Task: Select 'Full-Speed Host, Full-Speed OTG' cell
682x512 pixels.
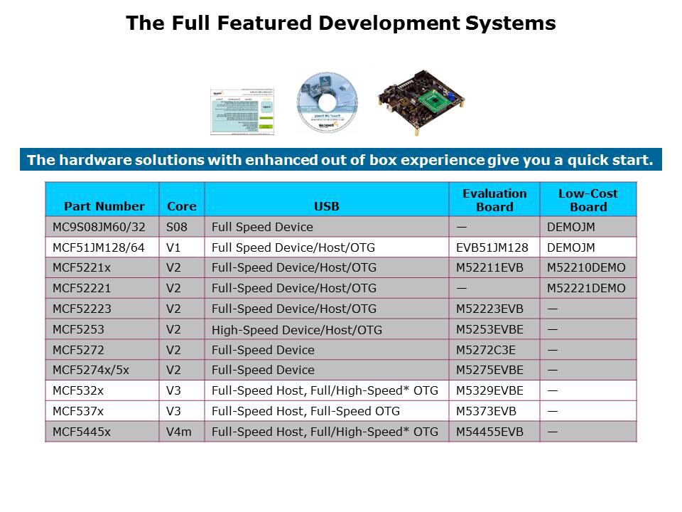Action: coord(305,411)
